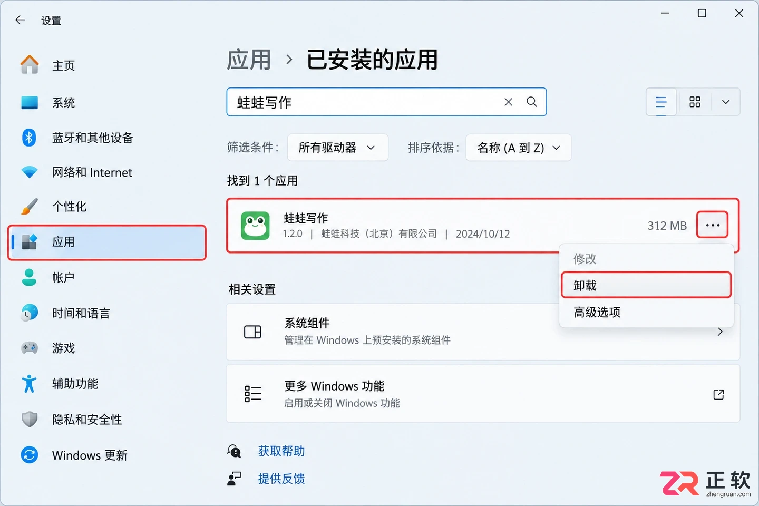Open the three-dots menu for 蛙蛙写作

point(713,225)
